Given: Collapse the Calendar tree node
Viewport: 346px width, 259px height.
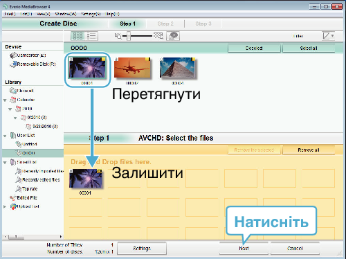Looking at the screenshot, I should [x=5, y=100].
